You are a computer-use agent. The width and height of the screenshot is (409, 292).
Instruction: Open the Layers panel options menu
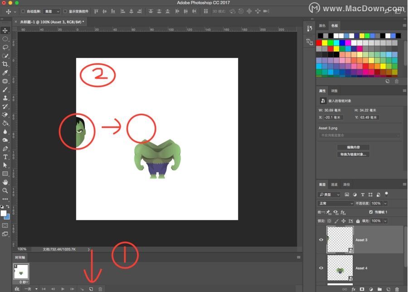point(404,185)
